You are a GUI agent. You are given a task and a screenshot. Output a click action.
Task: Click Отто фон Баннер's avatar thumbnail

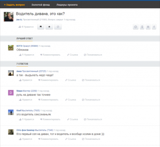(x=11, y=132)
